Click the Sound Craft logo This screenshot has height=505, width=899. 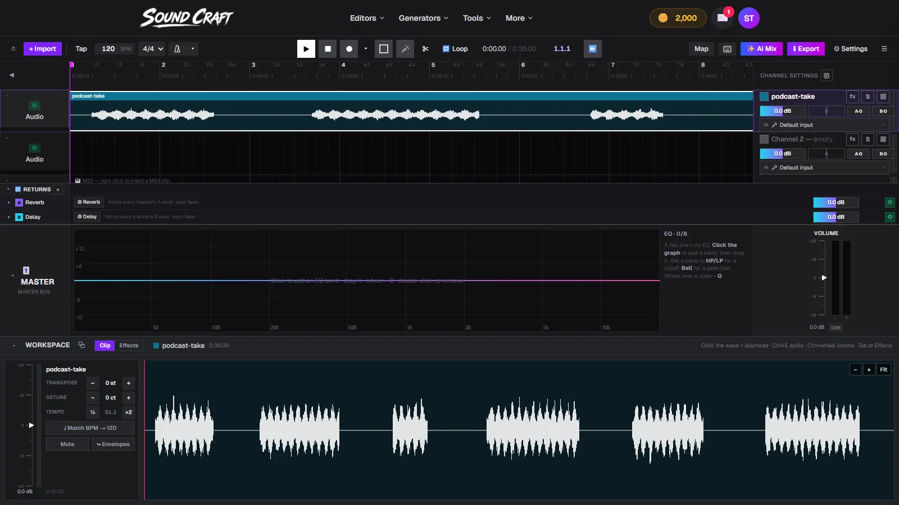coord(187,17)
